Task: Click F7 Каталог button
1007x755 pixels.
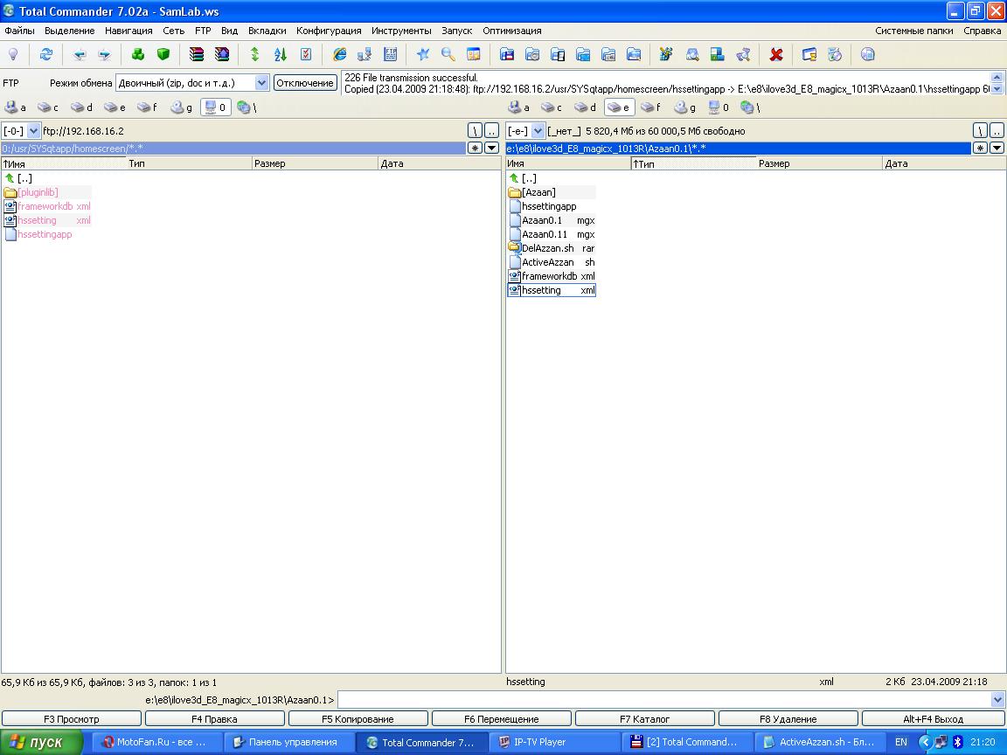Action: click(645, 719)
